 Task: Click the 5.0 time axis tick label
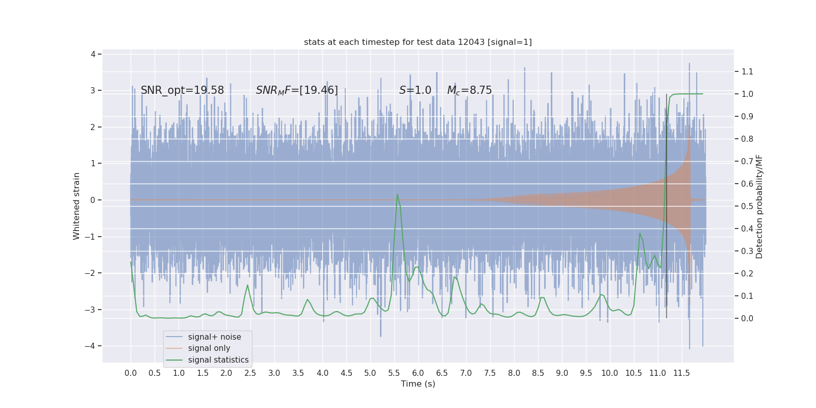coord(370,373)
